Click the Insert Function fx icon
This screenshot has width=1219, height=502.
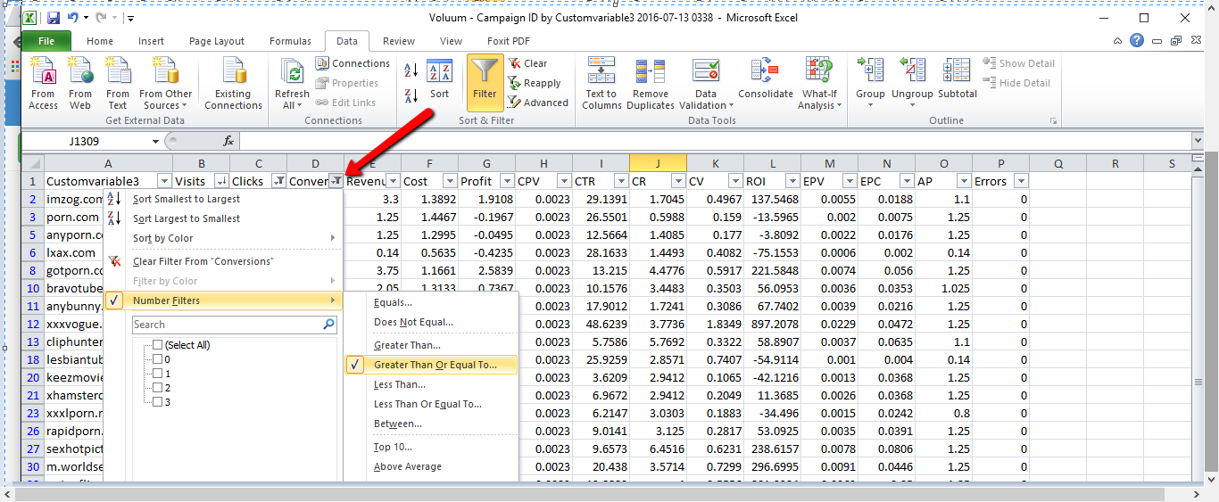[228, 141]
